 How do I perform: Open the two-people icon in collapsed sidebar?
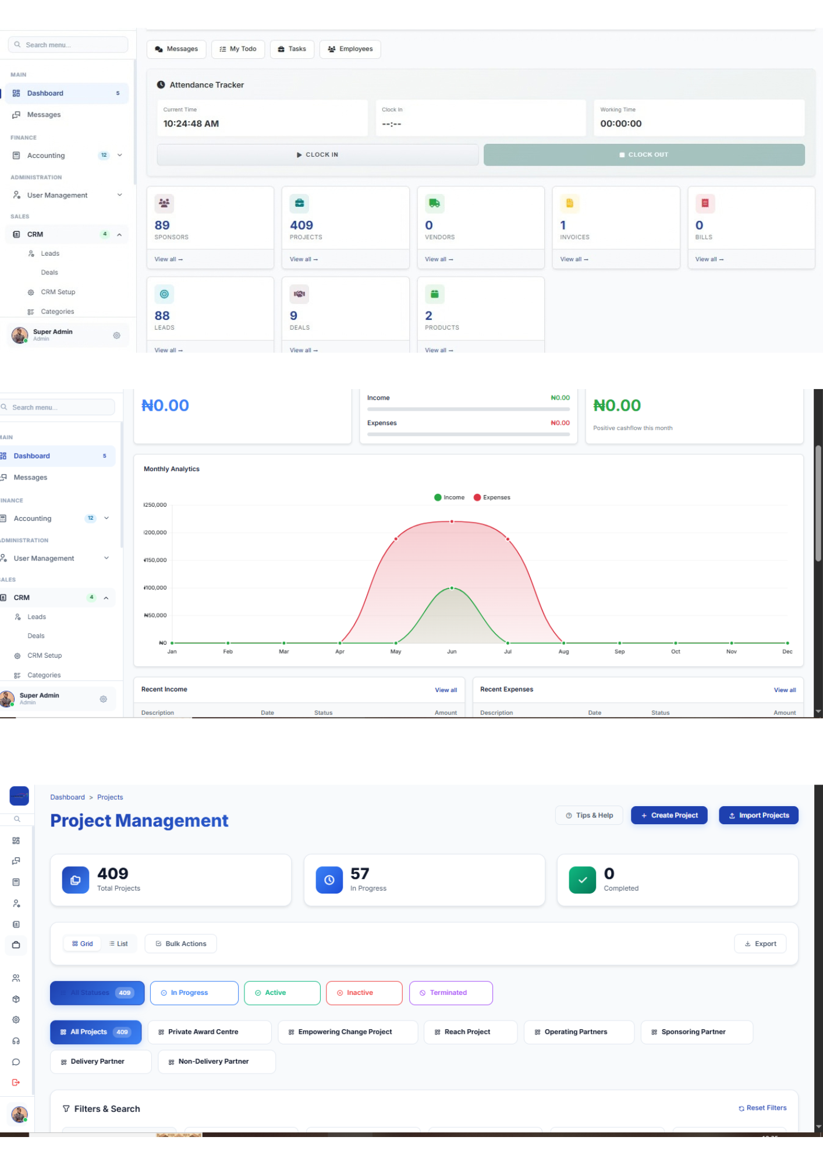tap(16, 978)
